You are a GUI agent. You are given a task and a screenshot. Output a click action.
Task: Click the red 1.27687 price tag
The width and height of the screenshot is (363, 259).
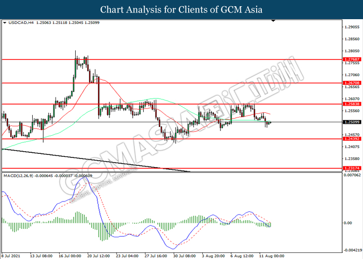tap(352, 60)
